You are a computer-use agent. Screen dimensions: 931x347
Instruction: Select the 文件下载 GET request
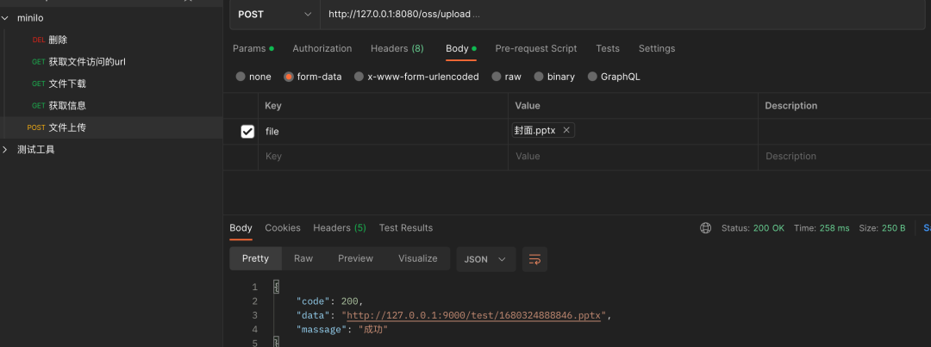pyautogui.click(x=67, y=84)
